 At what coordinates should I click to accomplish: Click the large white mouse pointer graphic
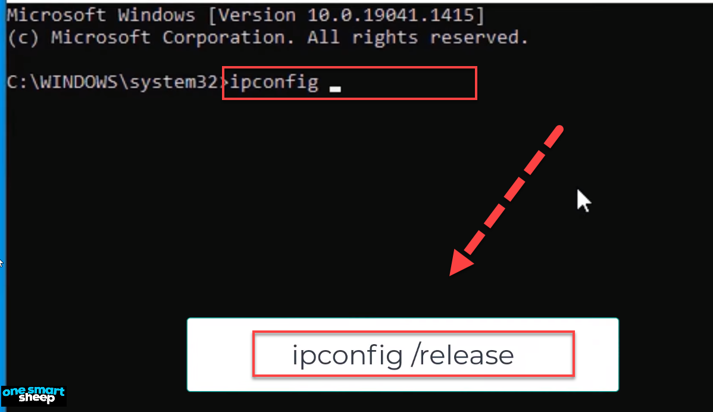584,201
